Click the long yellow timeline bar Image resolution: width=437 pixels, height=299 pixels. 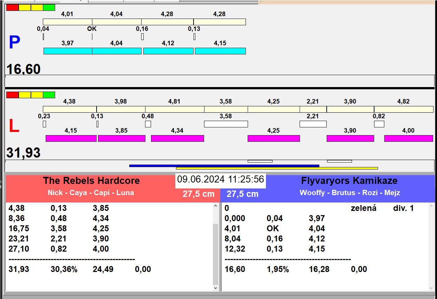pos(277,168)
